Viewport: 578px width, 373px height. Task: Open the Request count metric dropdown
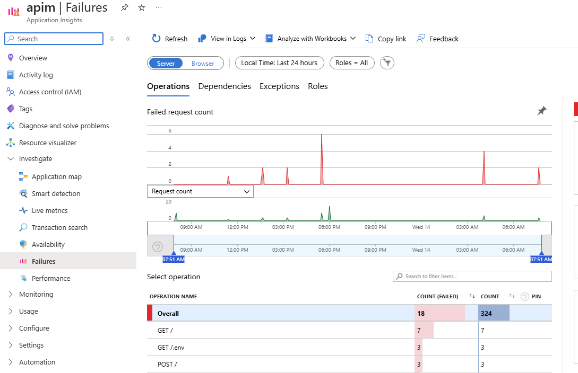click(200, 191)
